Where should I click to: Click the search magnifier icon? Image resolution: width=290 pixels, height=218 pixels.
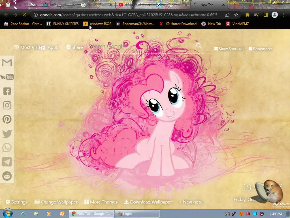[x=199, y=46]
